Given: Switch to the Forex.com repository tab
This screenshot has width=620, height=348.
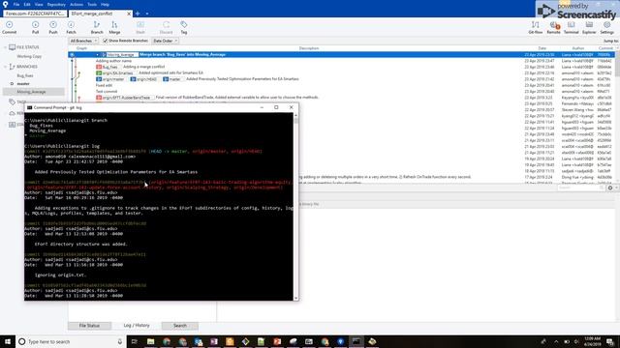Looking at the screenshot, I should coord(35,14).
